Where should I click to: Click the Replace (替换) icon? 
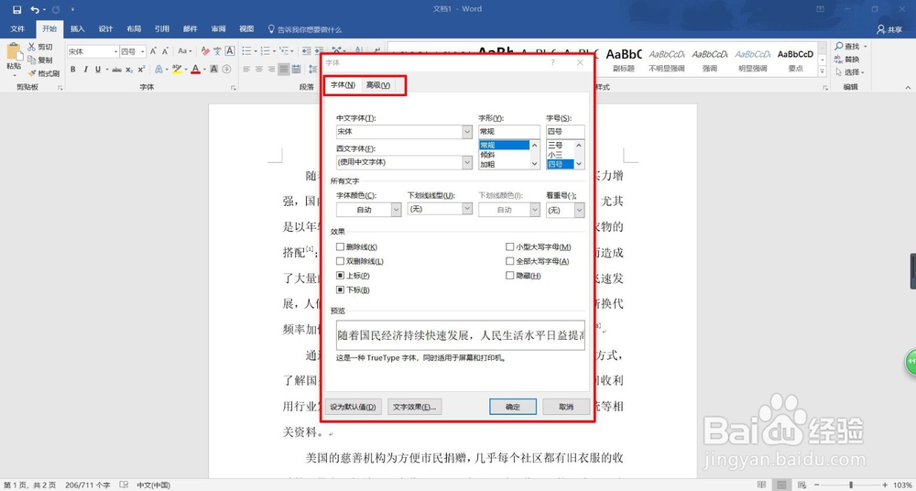click(839, 59)
